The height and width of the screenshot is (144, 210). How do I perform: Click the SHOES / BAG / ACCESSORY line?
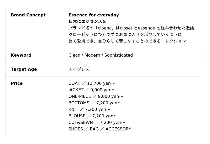[100, 129]
